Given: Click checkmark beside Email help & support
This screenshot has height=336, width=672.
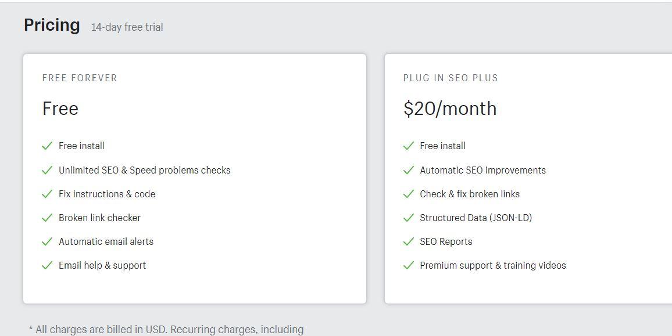Looking at the screenshot, I should [47, 265].
